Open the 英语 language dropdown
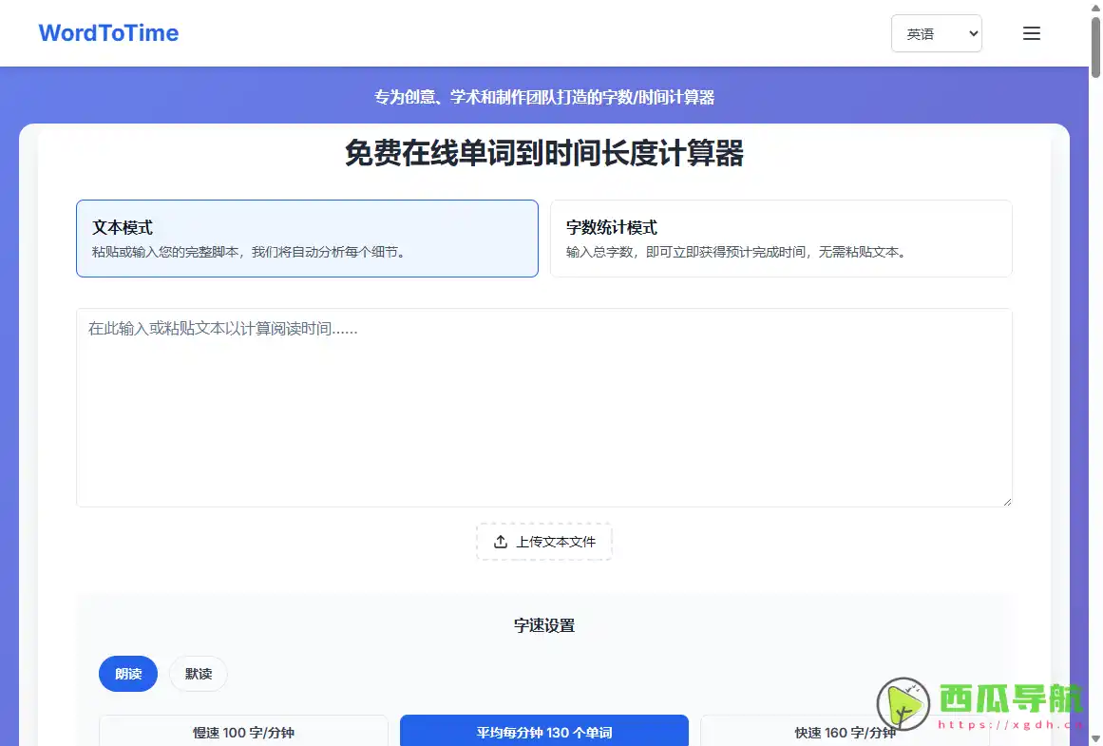1103x746 pixels. [x=937, y=33]
